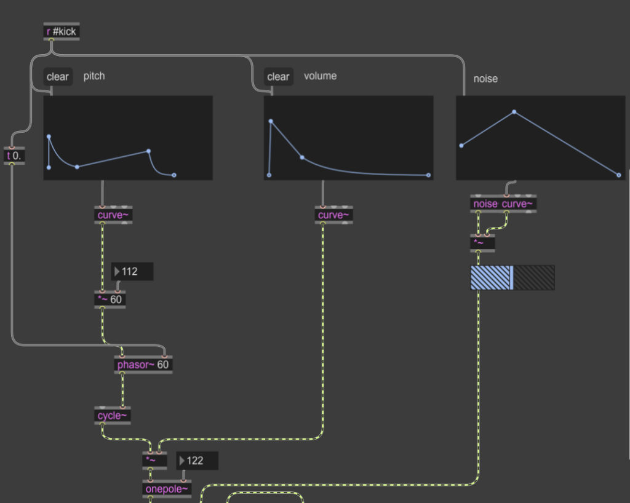
Task: Click the peak breakpoint in noise envelope
Action: (x=514, y=112)
